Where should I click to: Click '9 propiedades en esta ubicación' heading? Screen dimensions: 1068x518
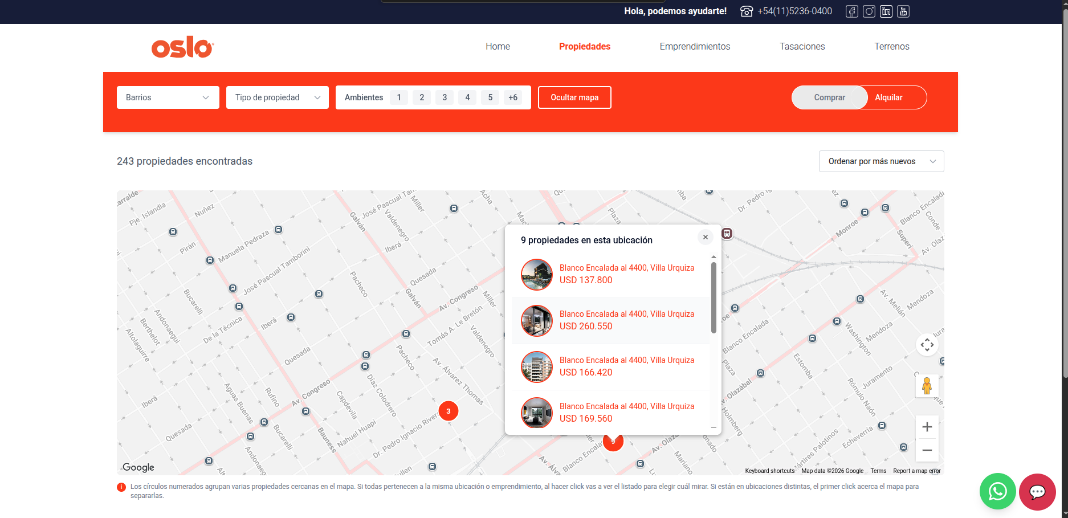(x=586, y=240)
